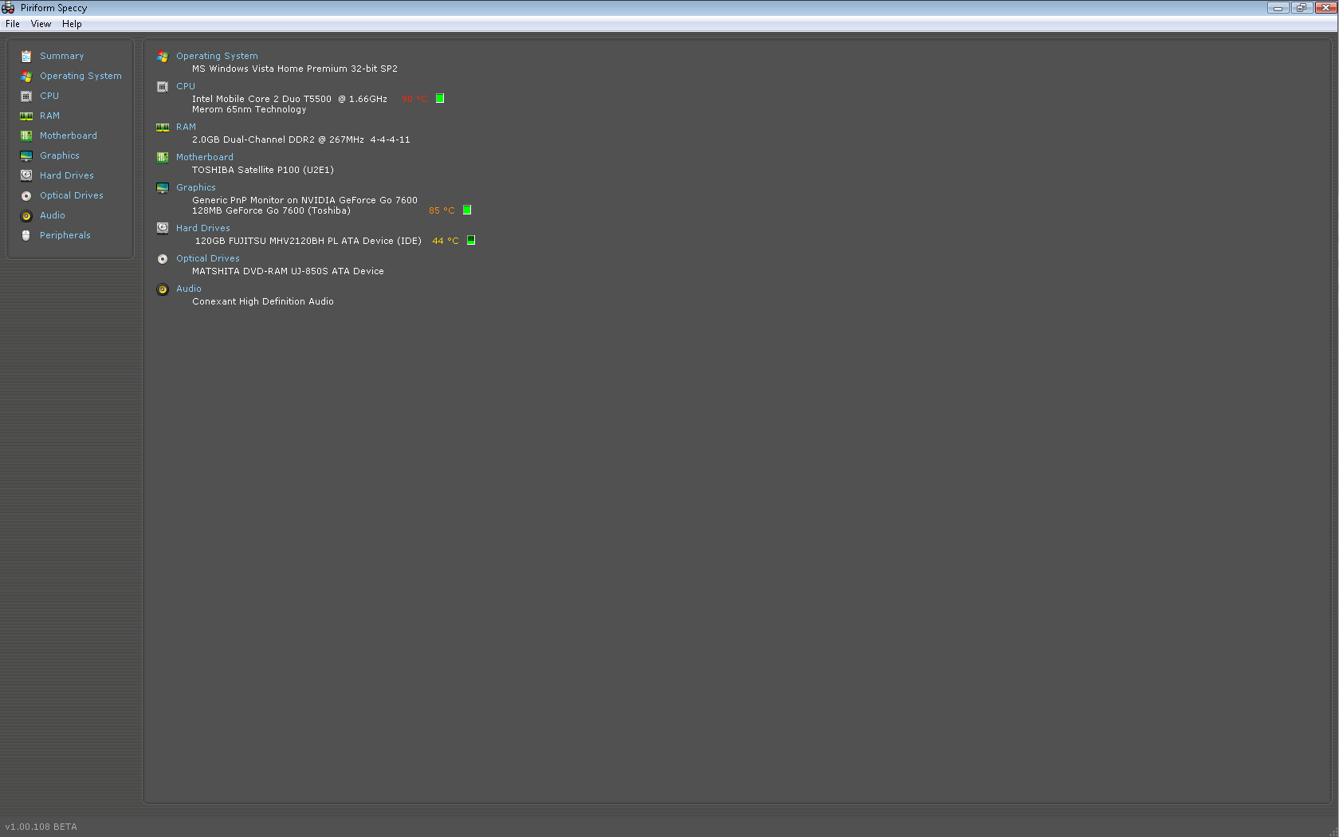The height and width of the screenshot is (837, 1339).
Task: Click the Operating System heading link in summary
Action: (x=217, y=56)
